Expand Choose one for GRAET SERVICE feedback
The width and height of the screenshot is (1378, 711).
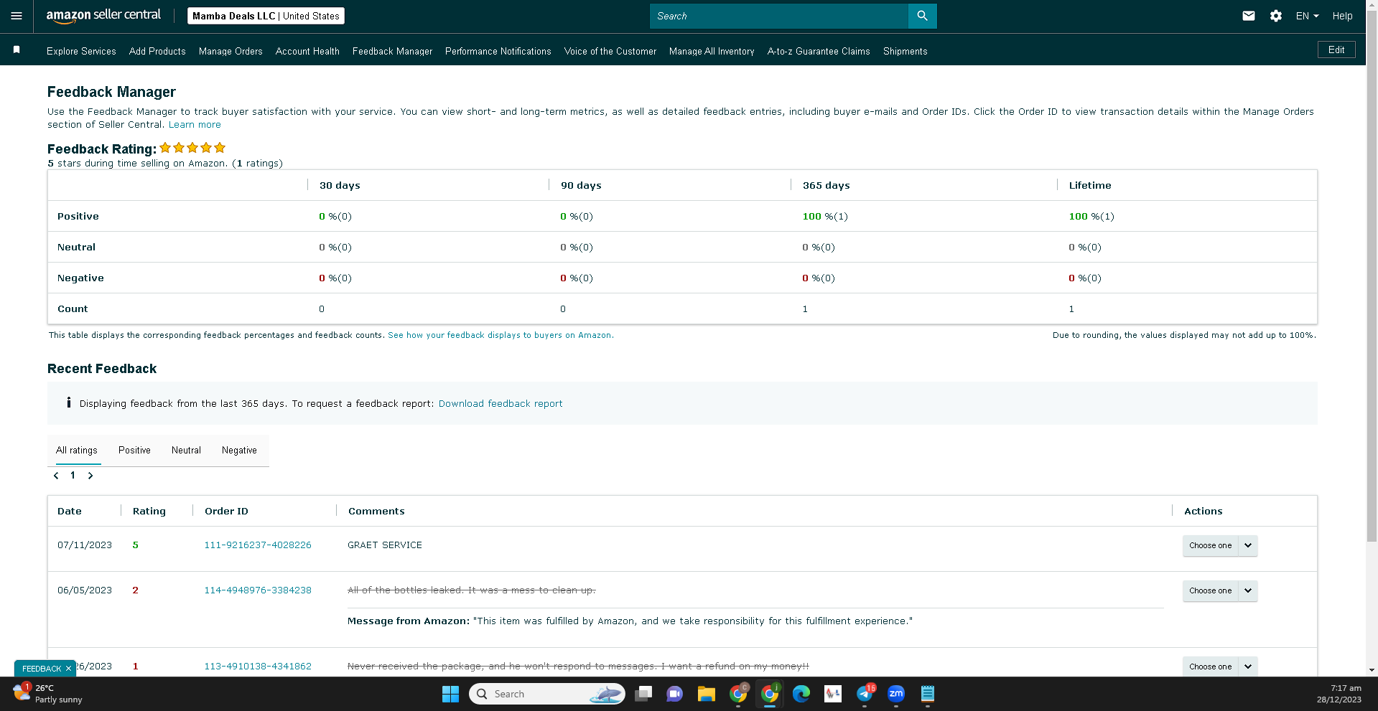coord(1219,545)
